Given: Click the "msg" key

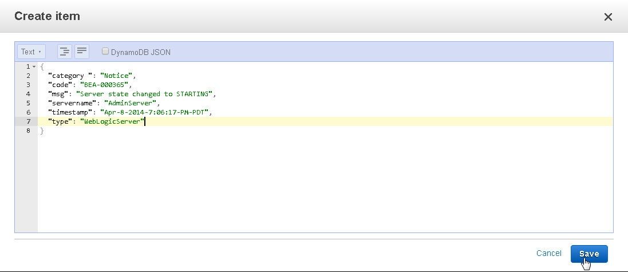Looking at the screenshot, I should (58, 94).
